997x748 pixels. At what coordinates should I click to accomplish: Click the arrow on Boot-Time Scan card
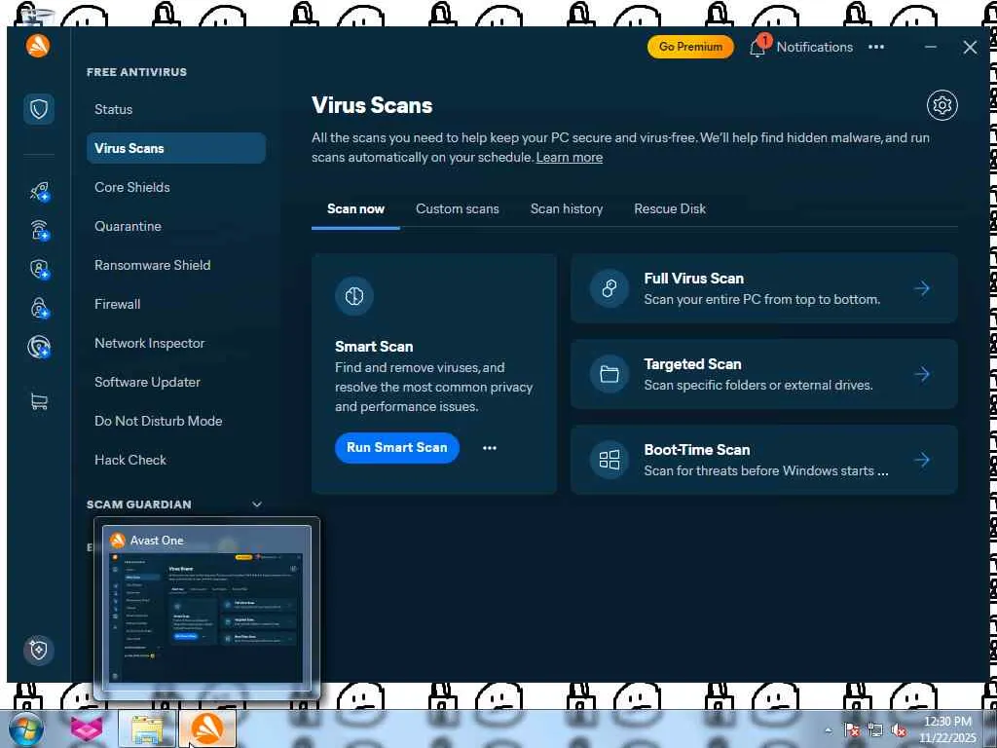(922, 460)
